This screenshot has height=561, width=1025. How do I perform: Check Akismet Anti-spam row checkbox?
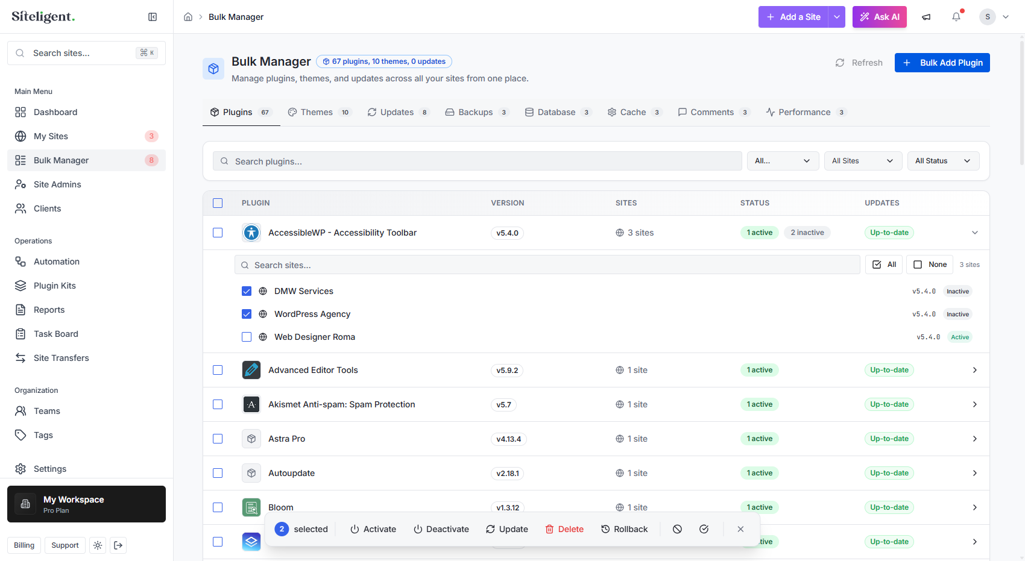218,404
